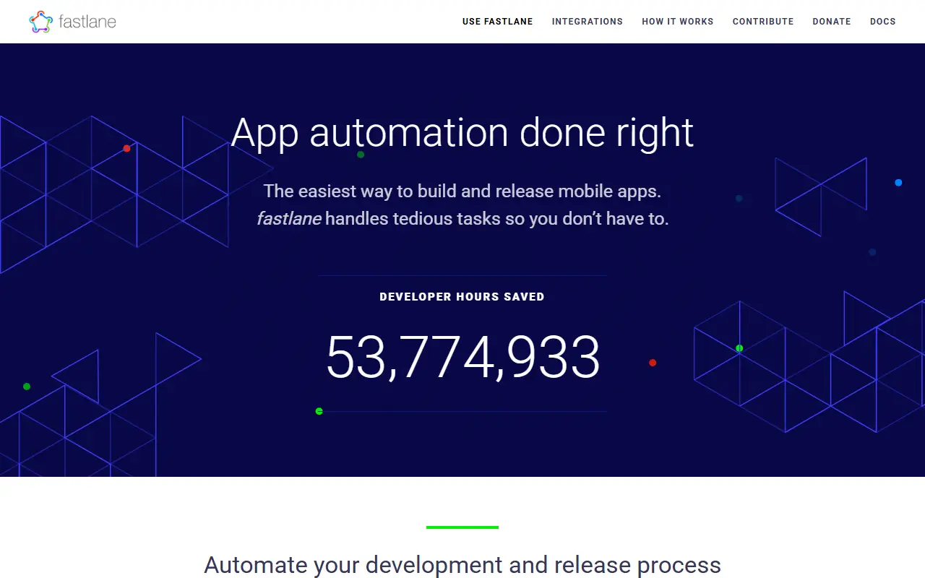Viewport: 925px width, 578px height.
Task: Click "The easiest way to build and release mobile apps."
Action: [x=462, y=191]
